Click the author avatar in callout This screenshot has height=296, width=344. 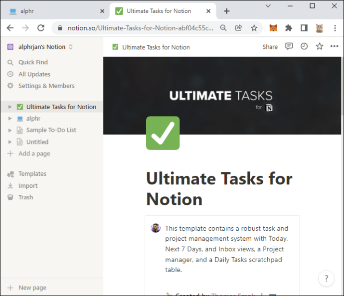[x=156, y=228]
